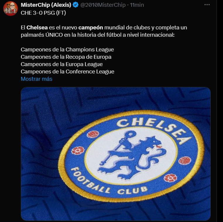Click the Campeones de la Recopa de Europa line
The width and height of the screenshot is (223, 222).
coord(66,57)
